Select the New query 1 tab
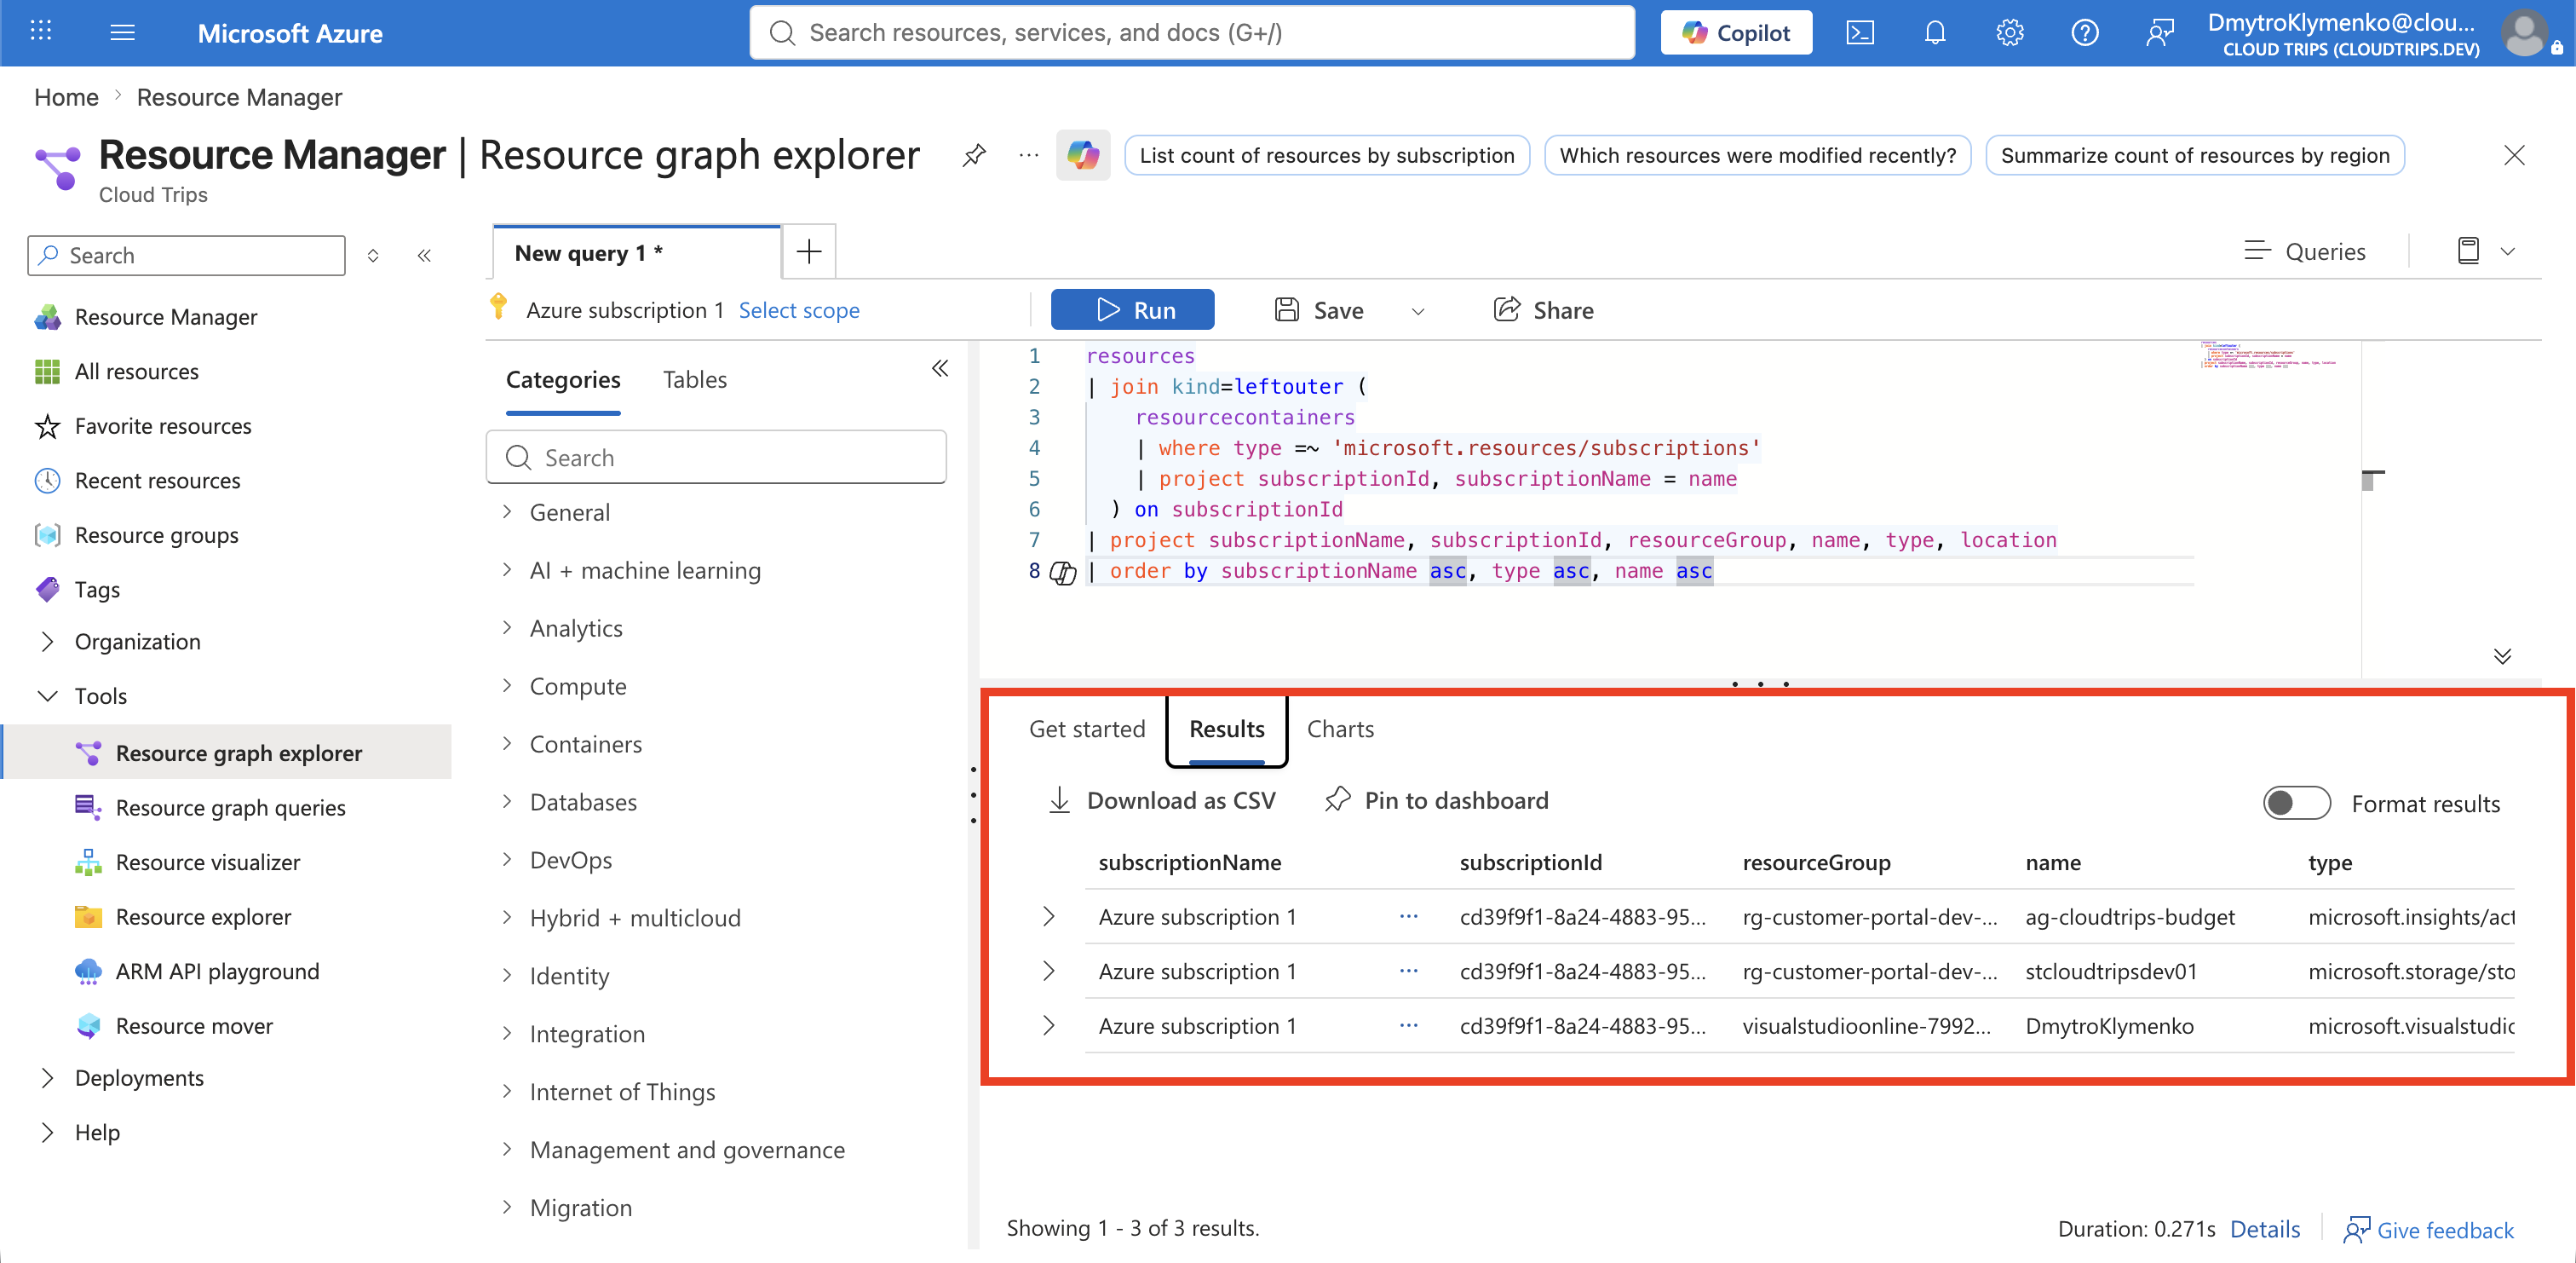 (x=637, y=252)
